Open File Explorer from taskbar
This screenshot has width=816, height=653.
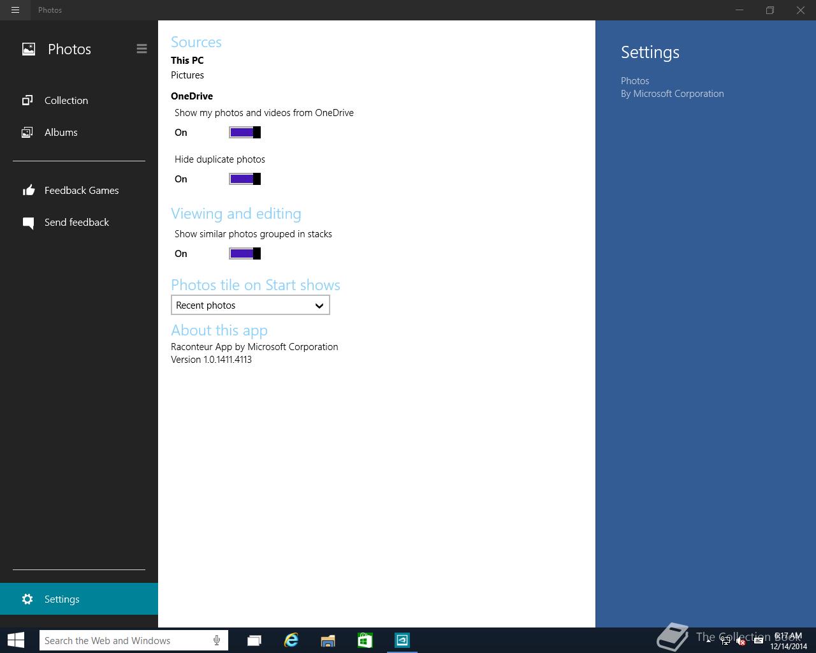pos(328,640)
